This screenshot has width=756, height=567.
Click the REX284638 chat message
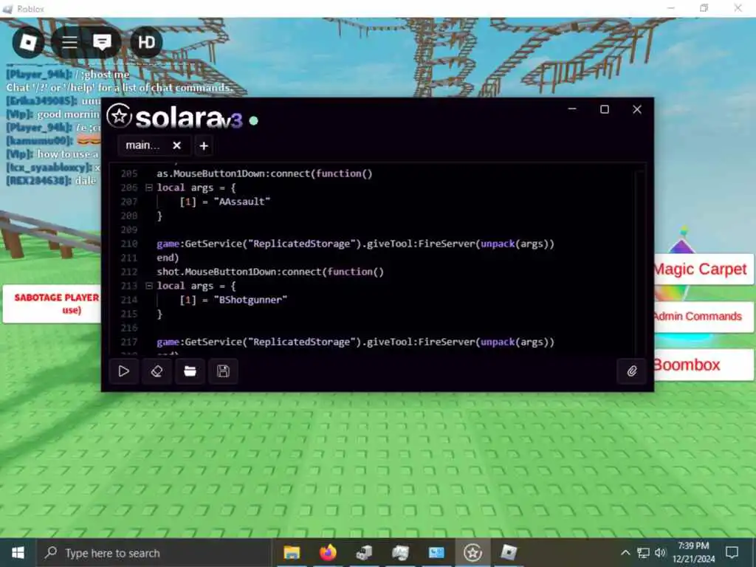(52, 180)
